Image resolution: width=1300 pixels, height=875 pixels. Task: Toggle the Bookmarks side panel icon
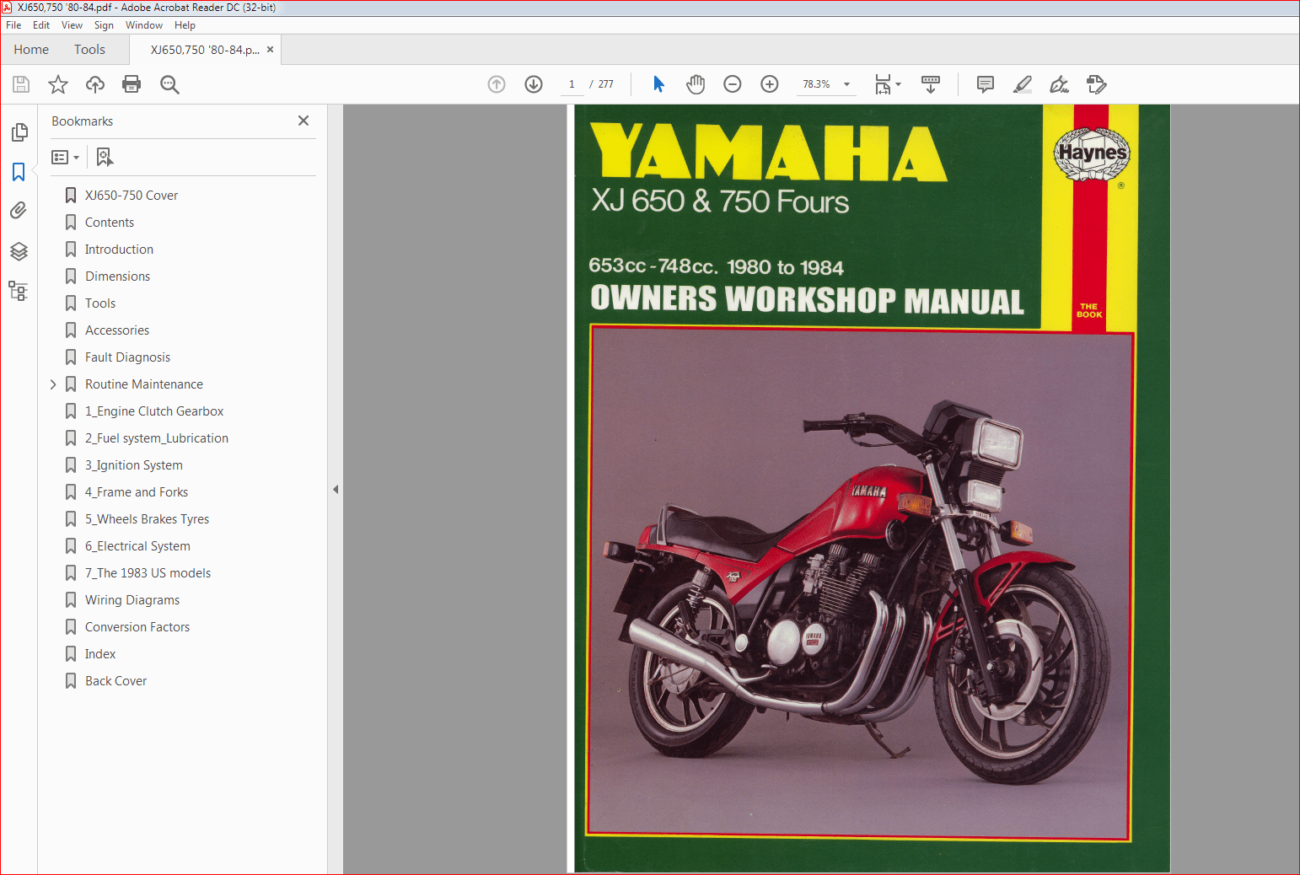(19, 172)
